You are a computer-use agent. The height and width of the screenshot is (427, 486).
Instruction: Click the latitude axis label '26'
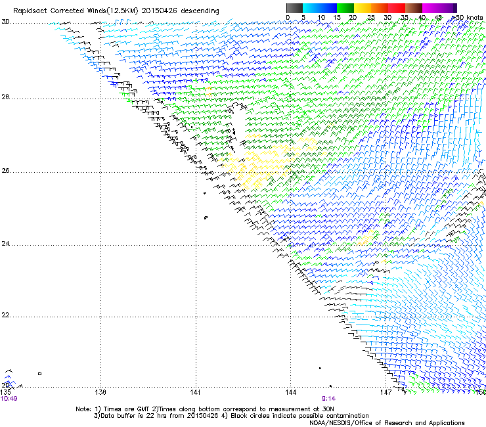pos(5,171)
